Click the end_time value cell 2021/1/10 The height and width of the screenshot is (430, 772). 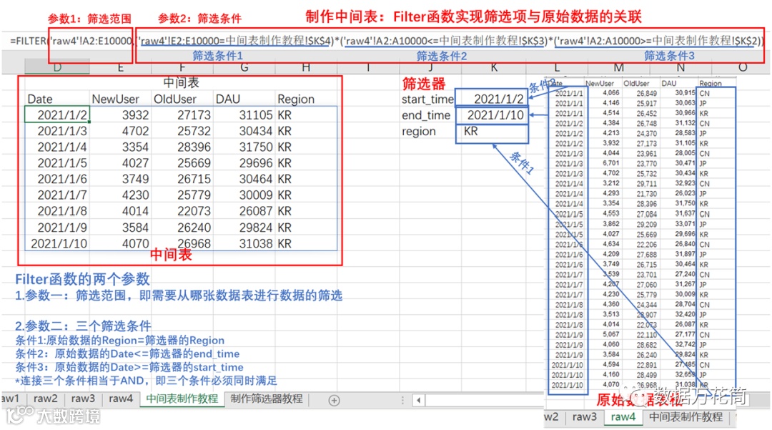pyautogui.click(x=491, y=115)
